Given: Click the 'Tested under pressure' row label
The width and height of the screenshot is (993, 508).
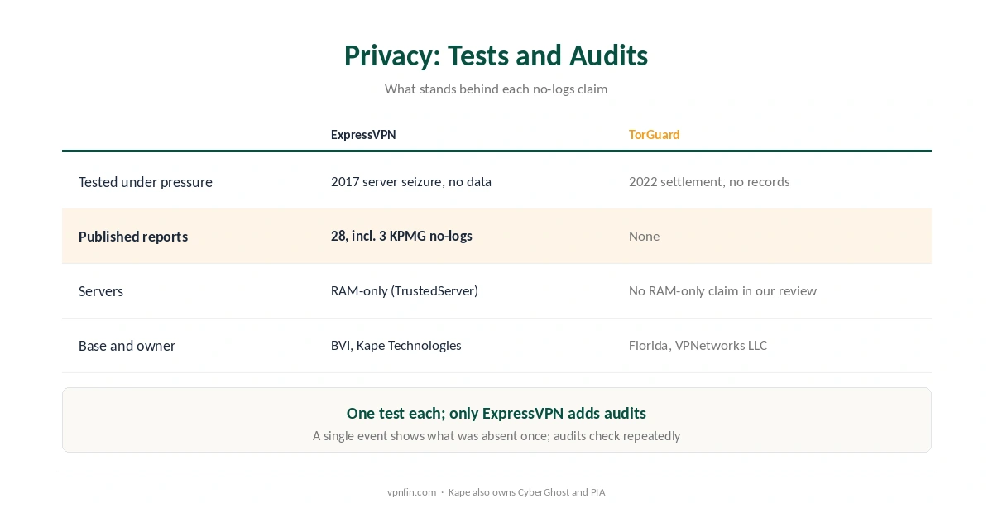Looking at the screenshot, I should click(x=146, y=182).
